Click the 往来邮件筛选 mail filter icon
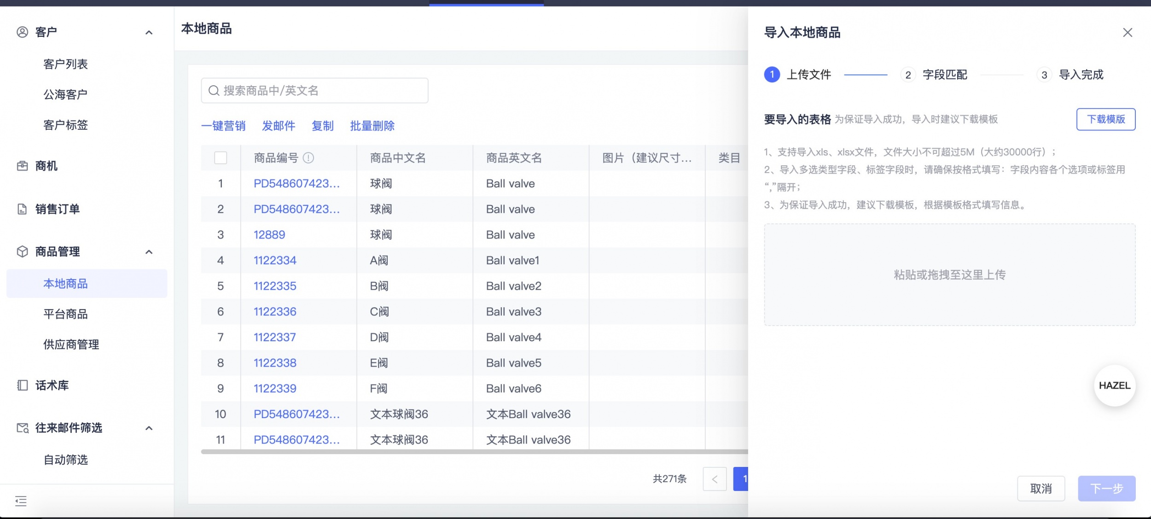Viewport: 1151px width, 519px height. [x=22, y=428]
